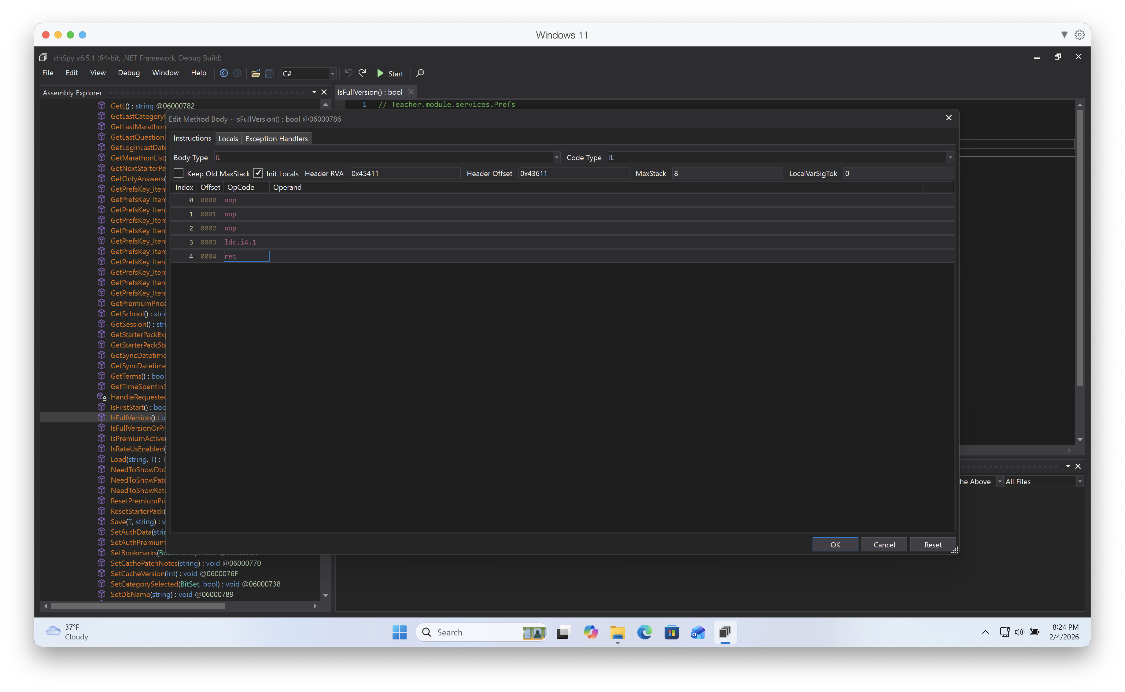
Task: Click the MaxStack input field
Action: [727, 173]
